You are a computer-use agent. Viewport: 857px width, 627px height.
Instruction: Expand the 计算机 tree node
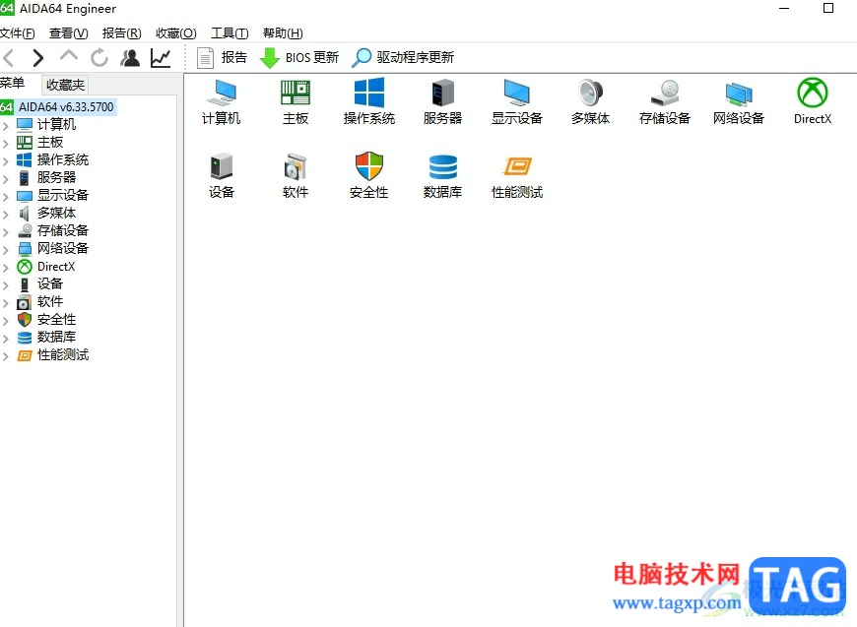coord(6,126)
